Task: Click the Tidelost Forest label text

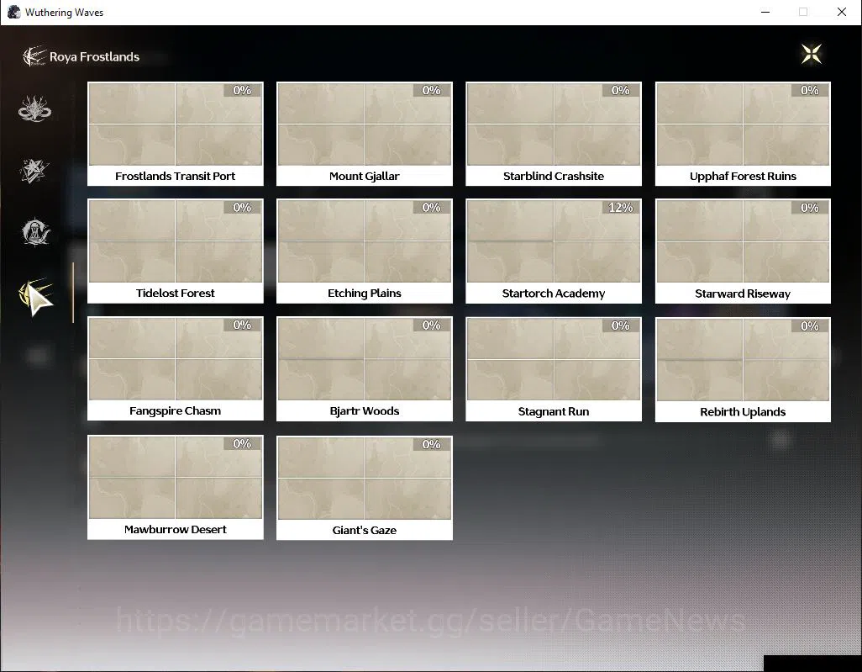Action: point(176,294)
